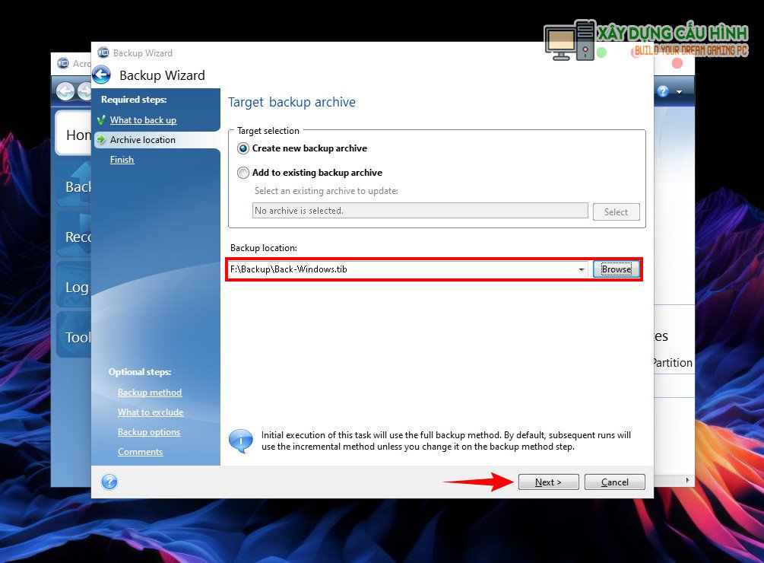Open the Backup method optional step
This screenshot has width=764, height=563.
(150, 393)
